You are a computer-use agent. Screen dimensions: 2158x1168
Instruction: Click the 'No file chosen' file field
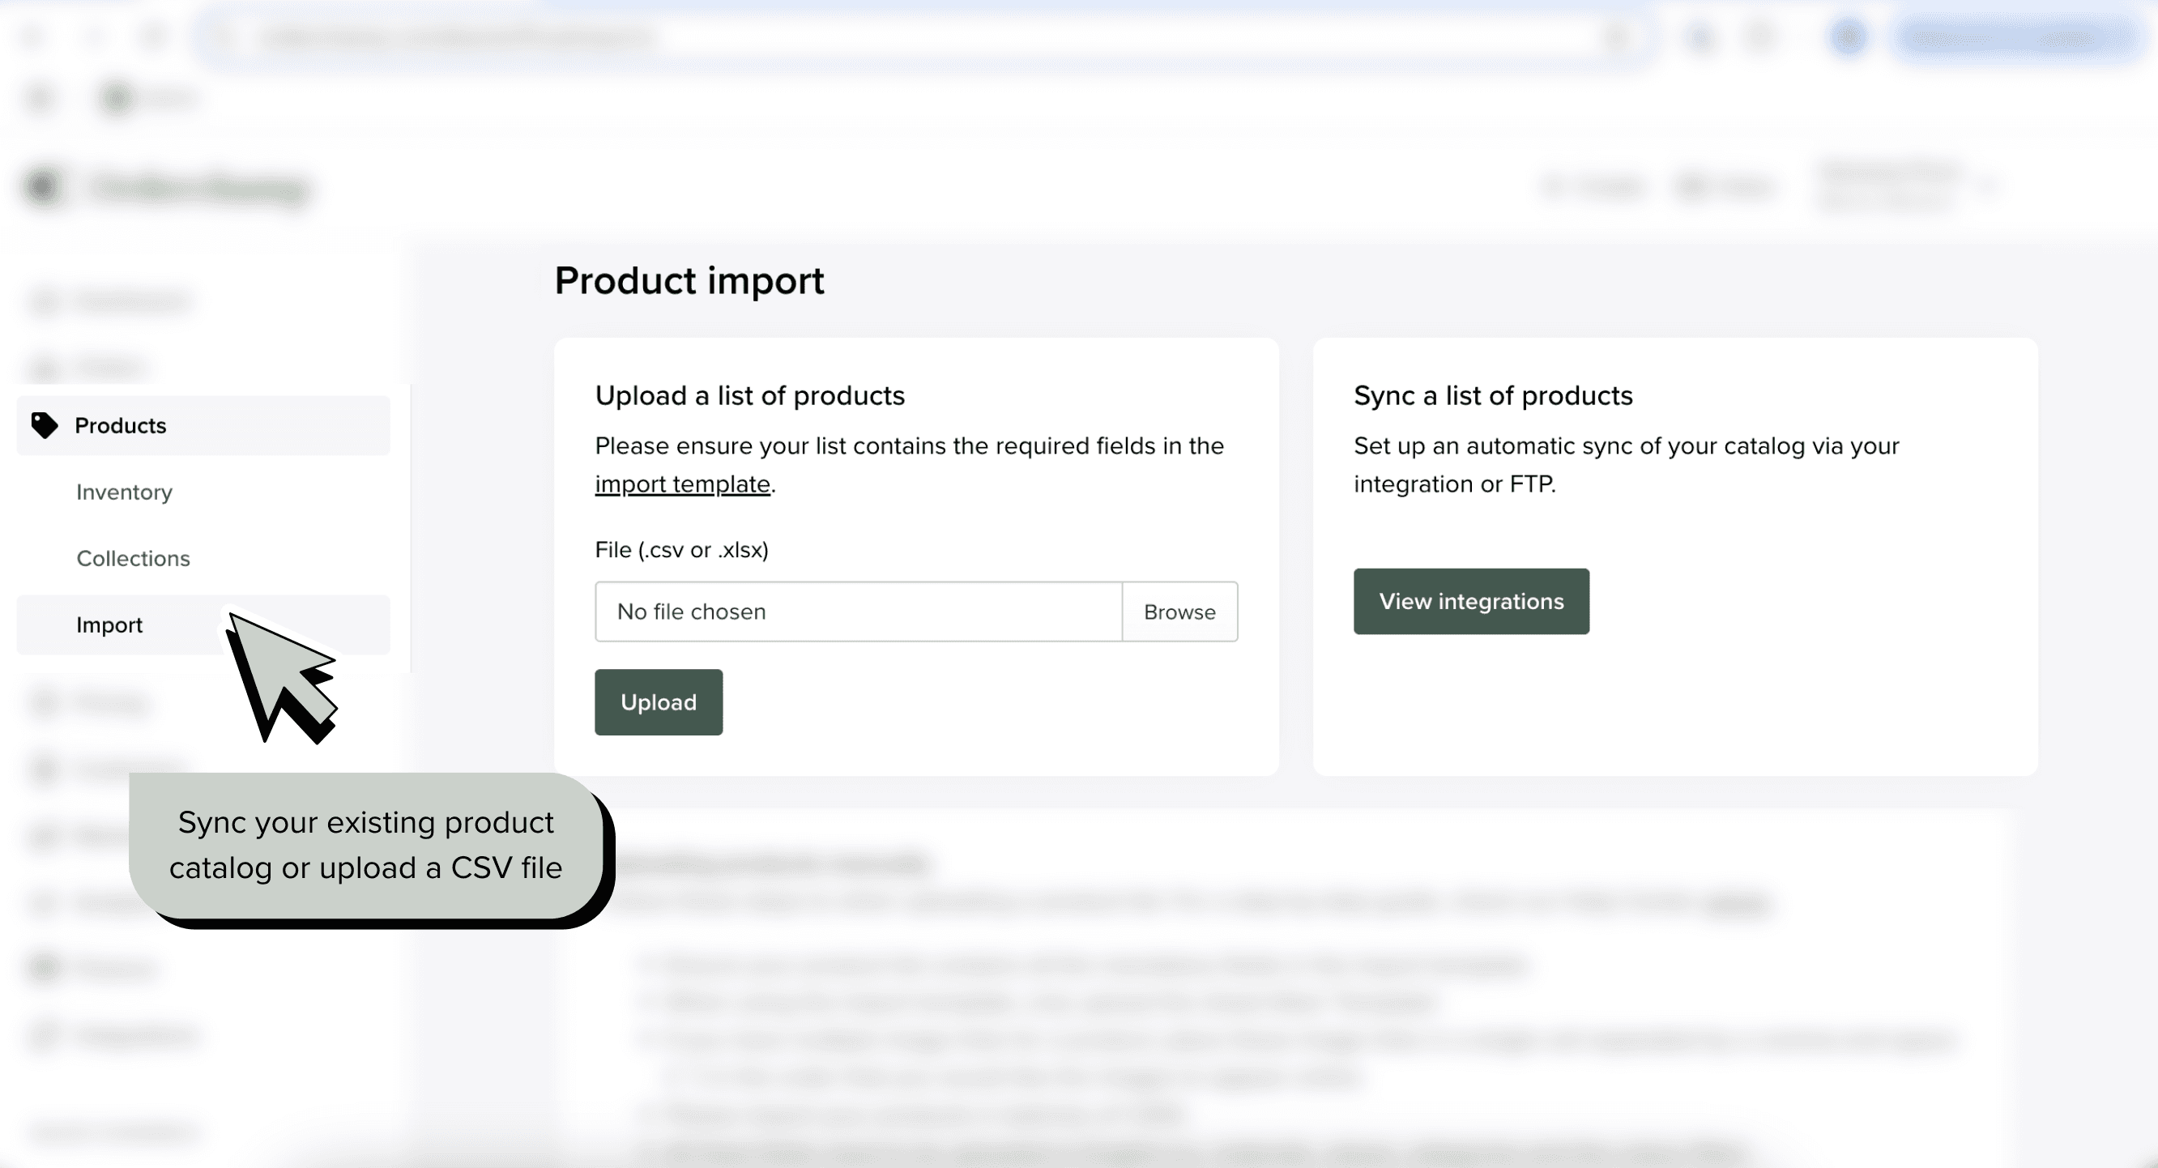858,612
